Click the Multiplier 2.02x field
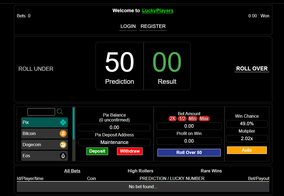 (x=247, y=139)
